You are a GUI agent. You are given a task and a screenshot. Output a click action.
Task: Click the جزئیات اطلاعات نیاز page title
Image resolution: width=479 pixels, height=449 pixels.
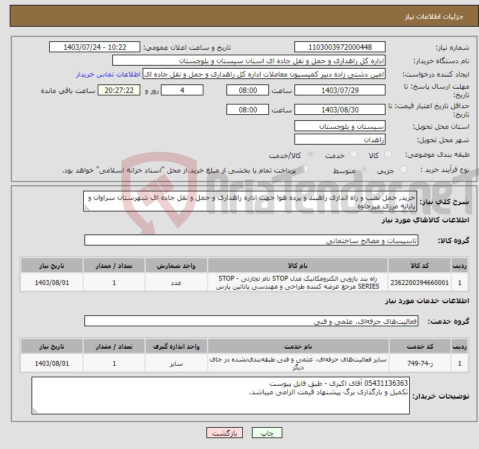pyautogui.click(x=434, y=16)
